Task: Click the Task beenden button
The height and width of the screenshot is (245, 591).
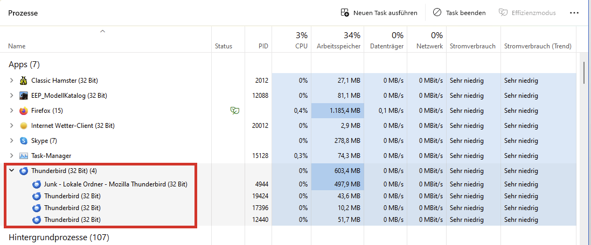Action: tap(459, 13)
